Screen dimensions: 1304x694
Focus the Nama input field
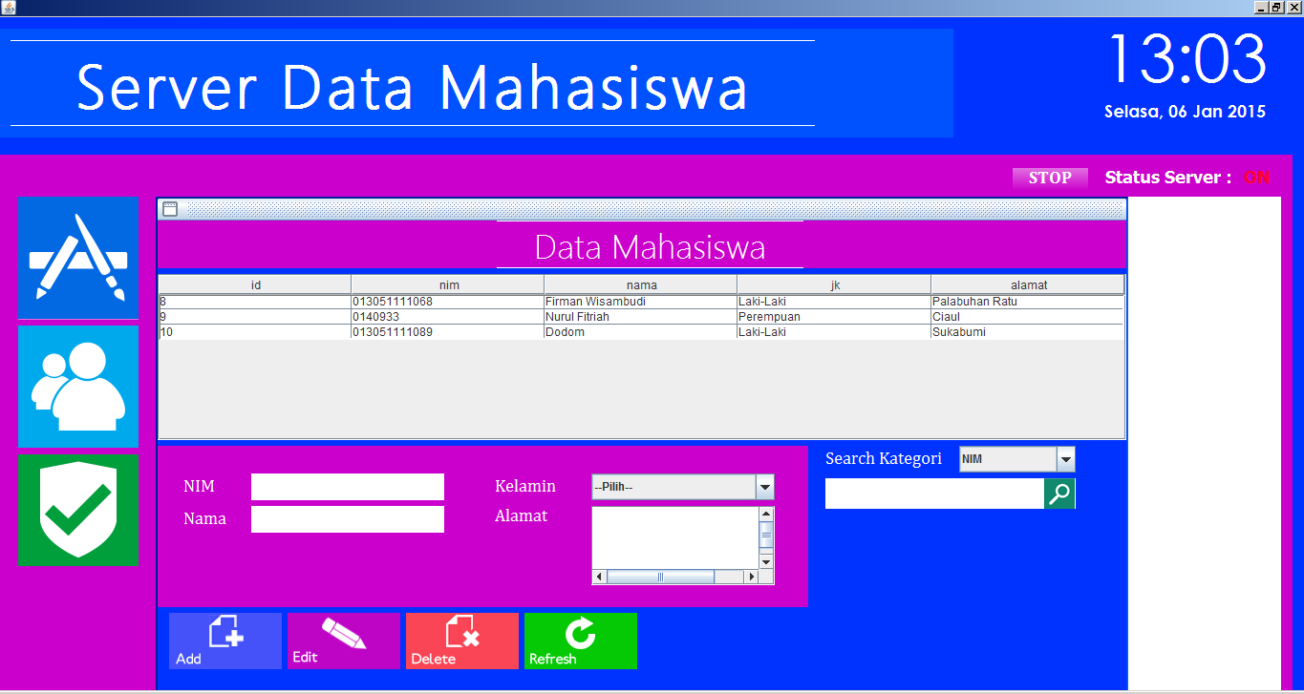pos(348,519)
